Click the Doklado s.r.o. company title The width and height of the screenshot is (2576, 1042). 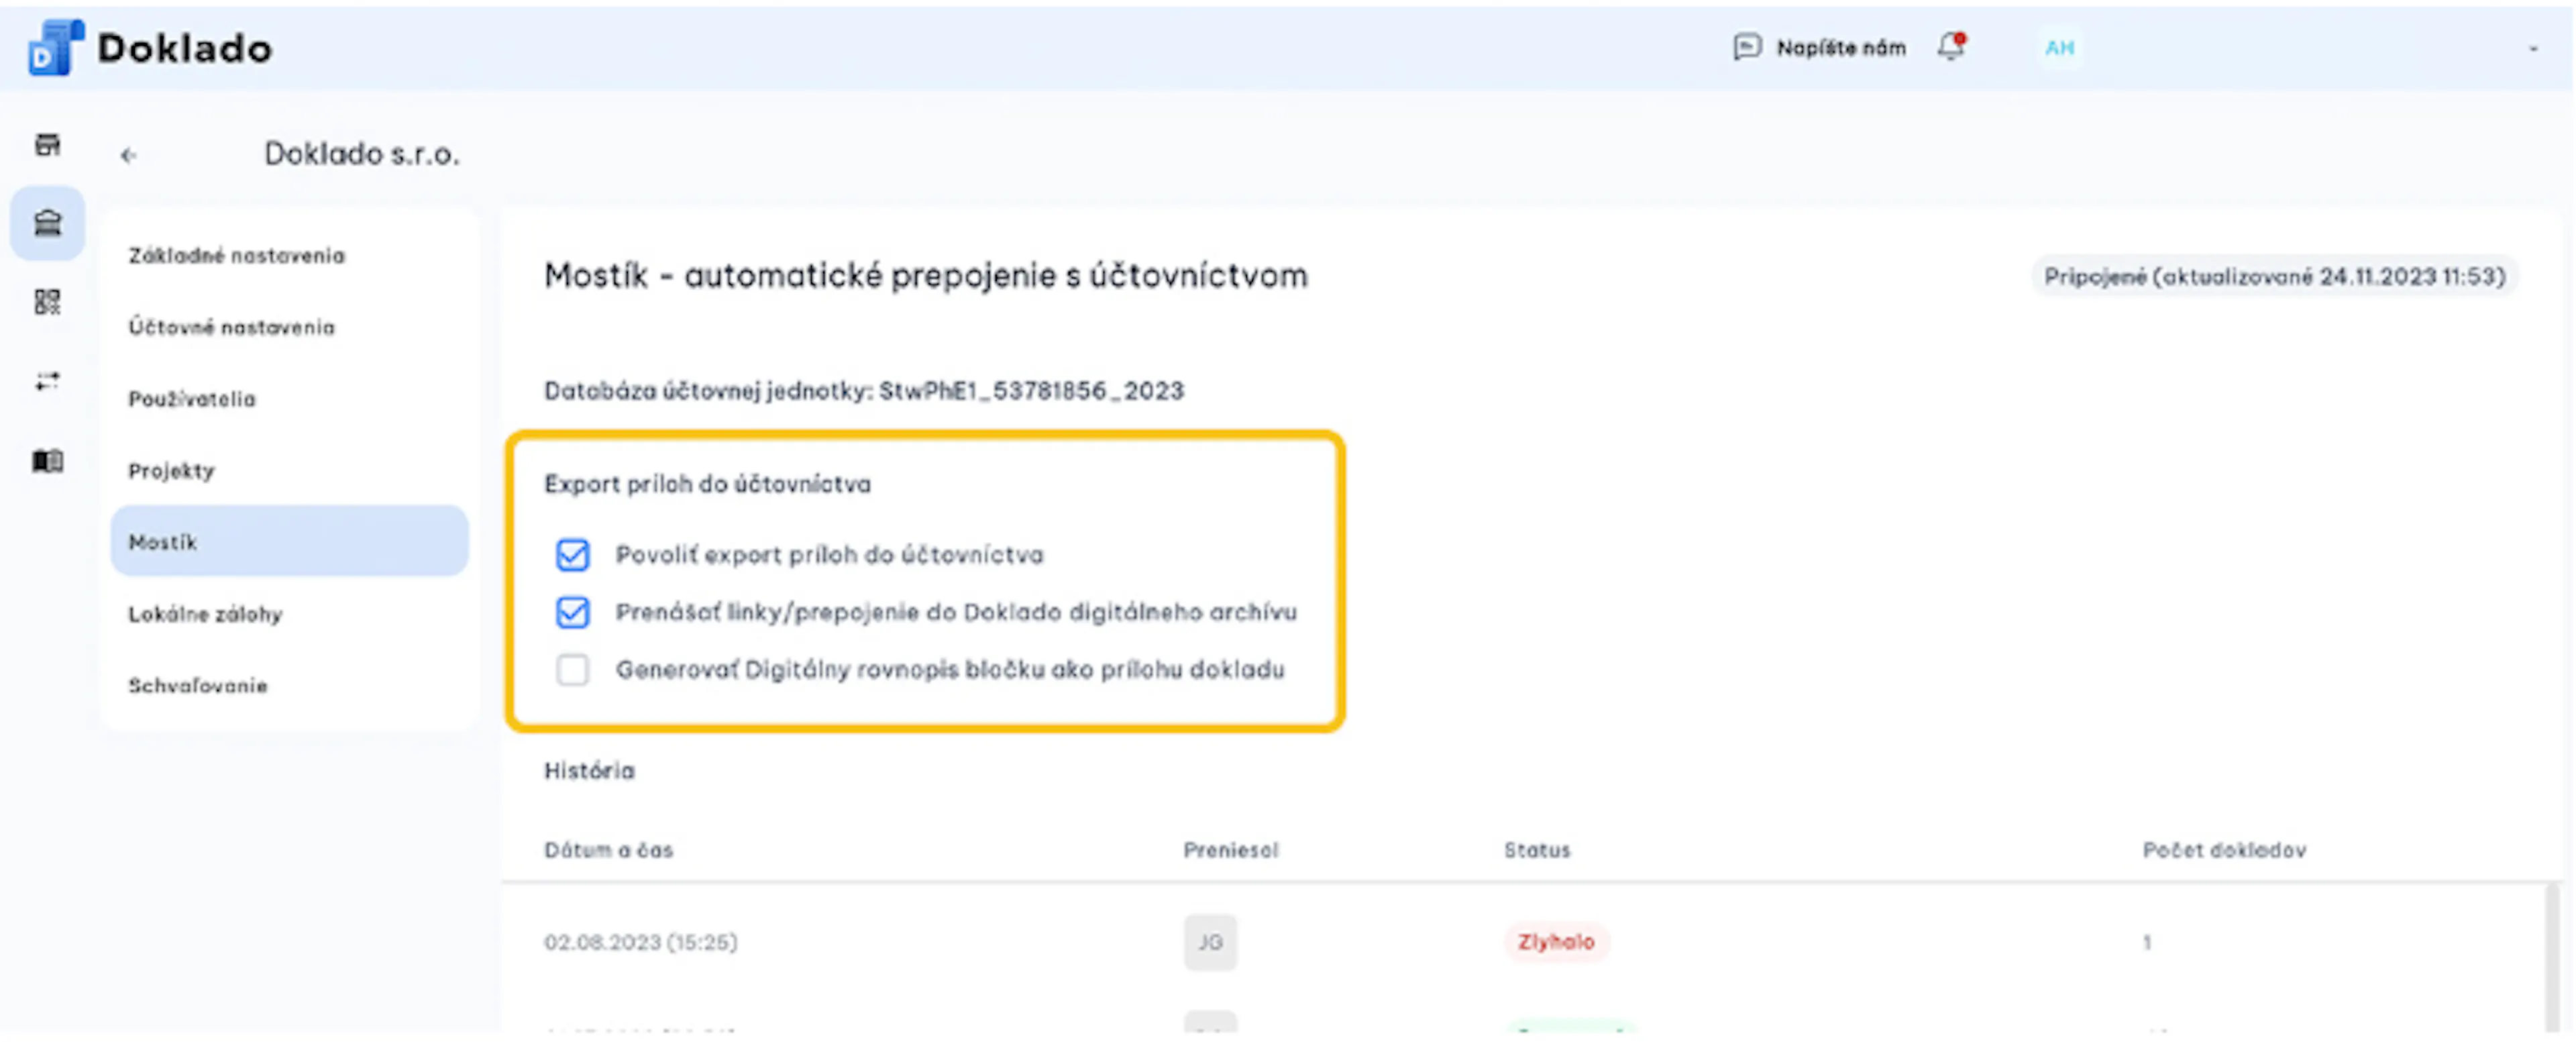361,154
